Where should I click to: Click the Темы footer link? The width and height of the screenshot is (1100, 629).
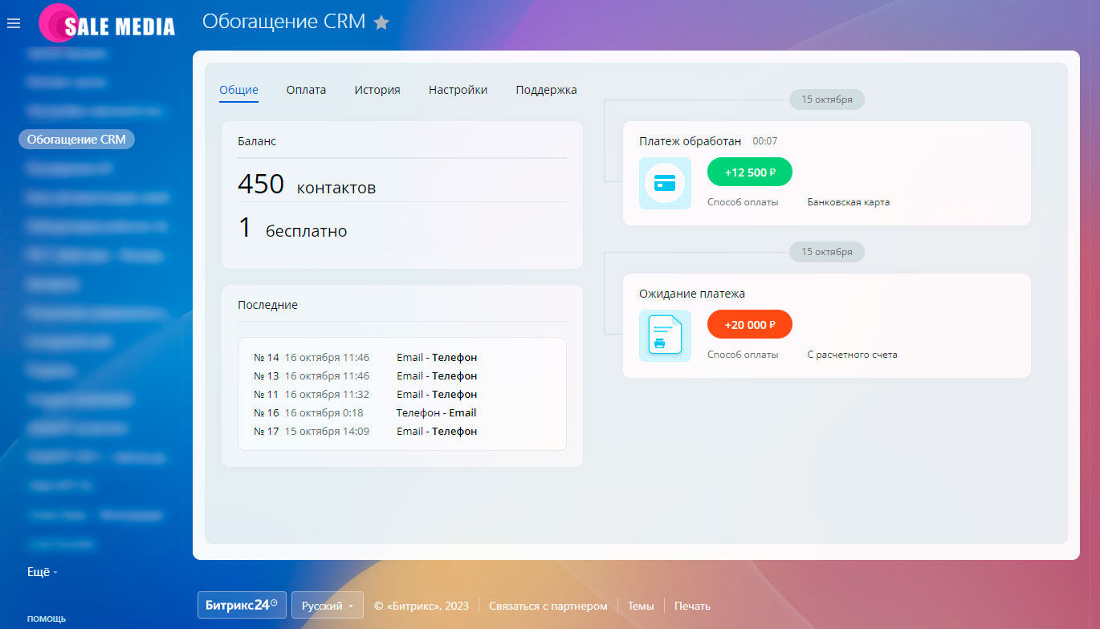[x=640, y=605]
